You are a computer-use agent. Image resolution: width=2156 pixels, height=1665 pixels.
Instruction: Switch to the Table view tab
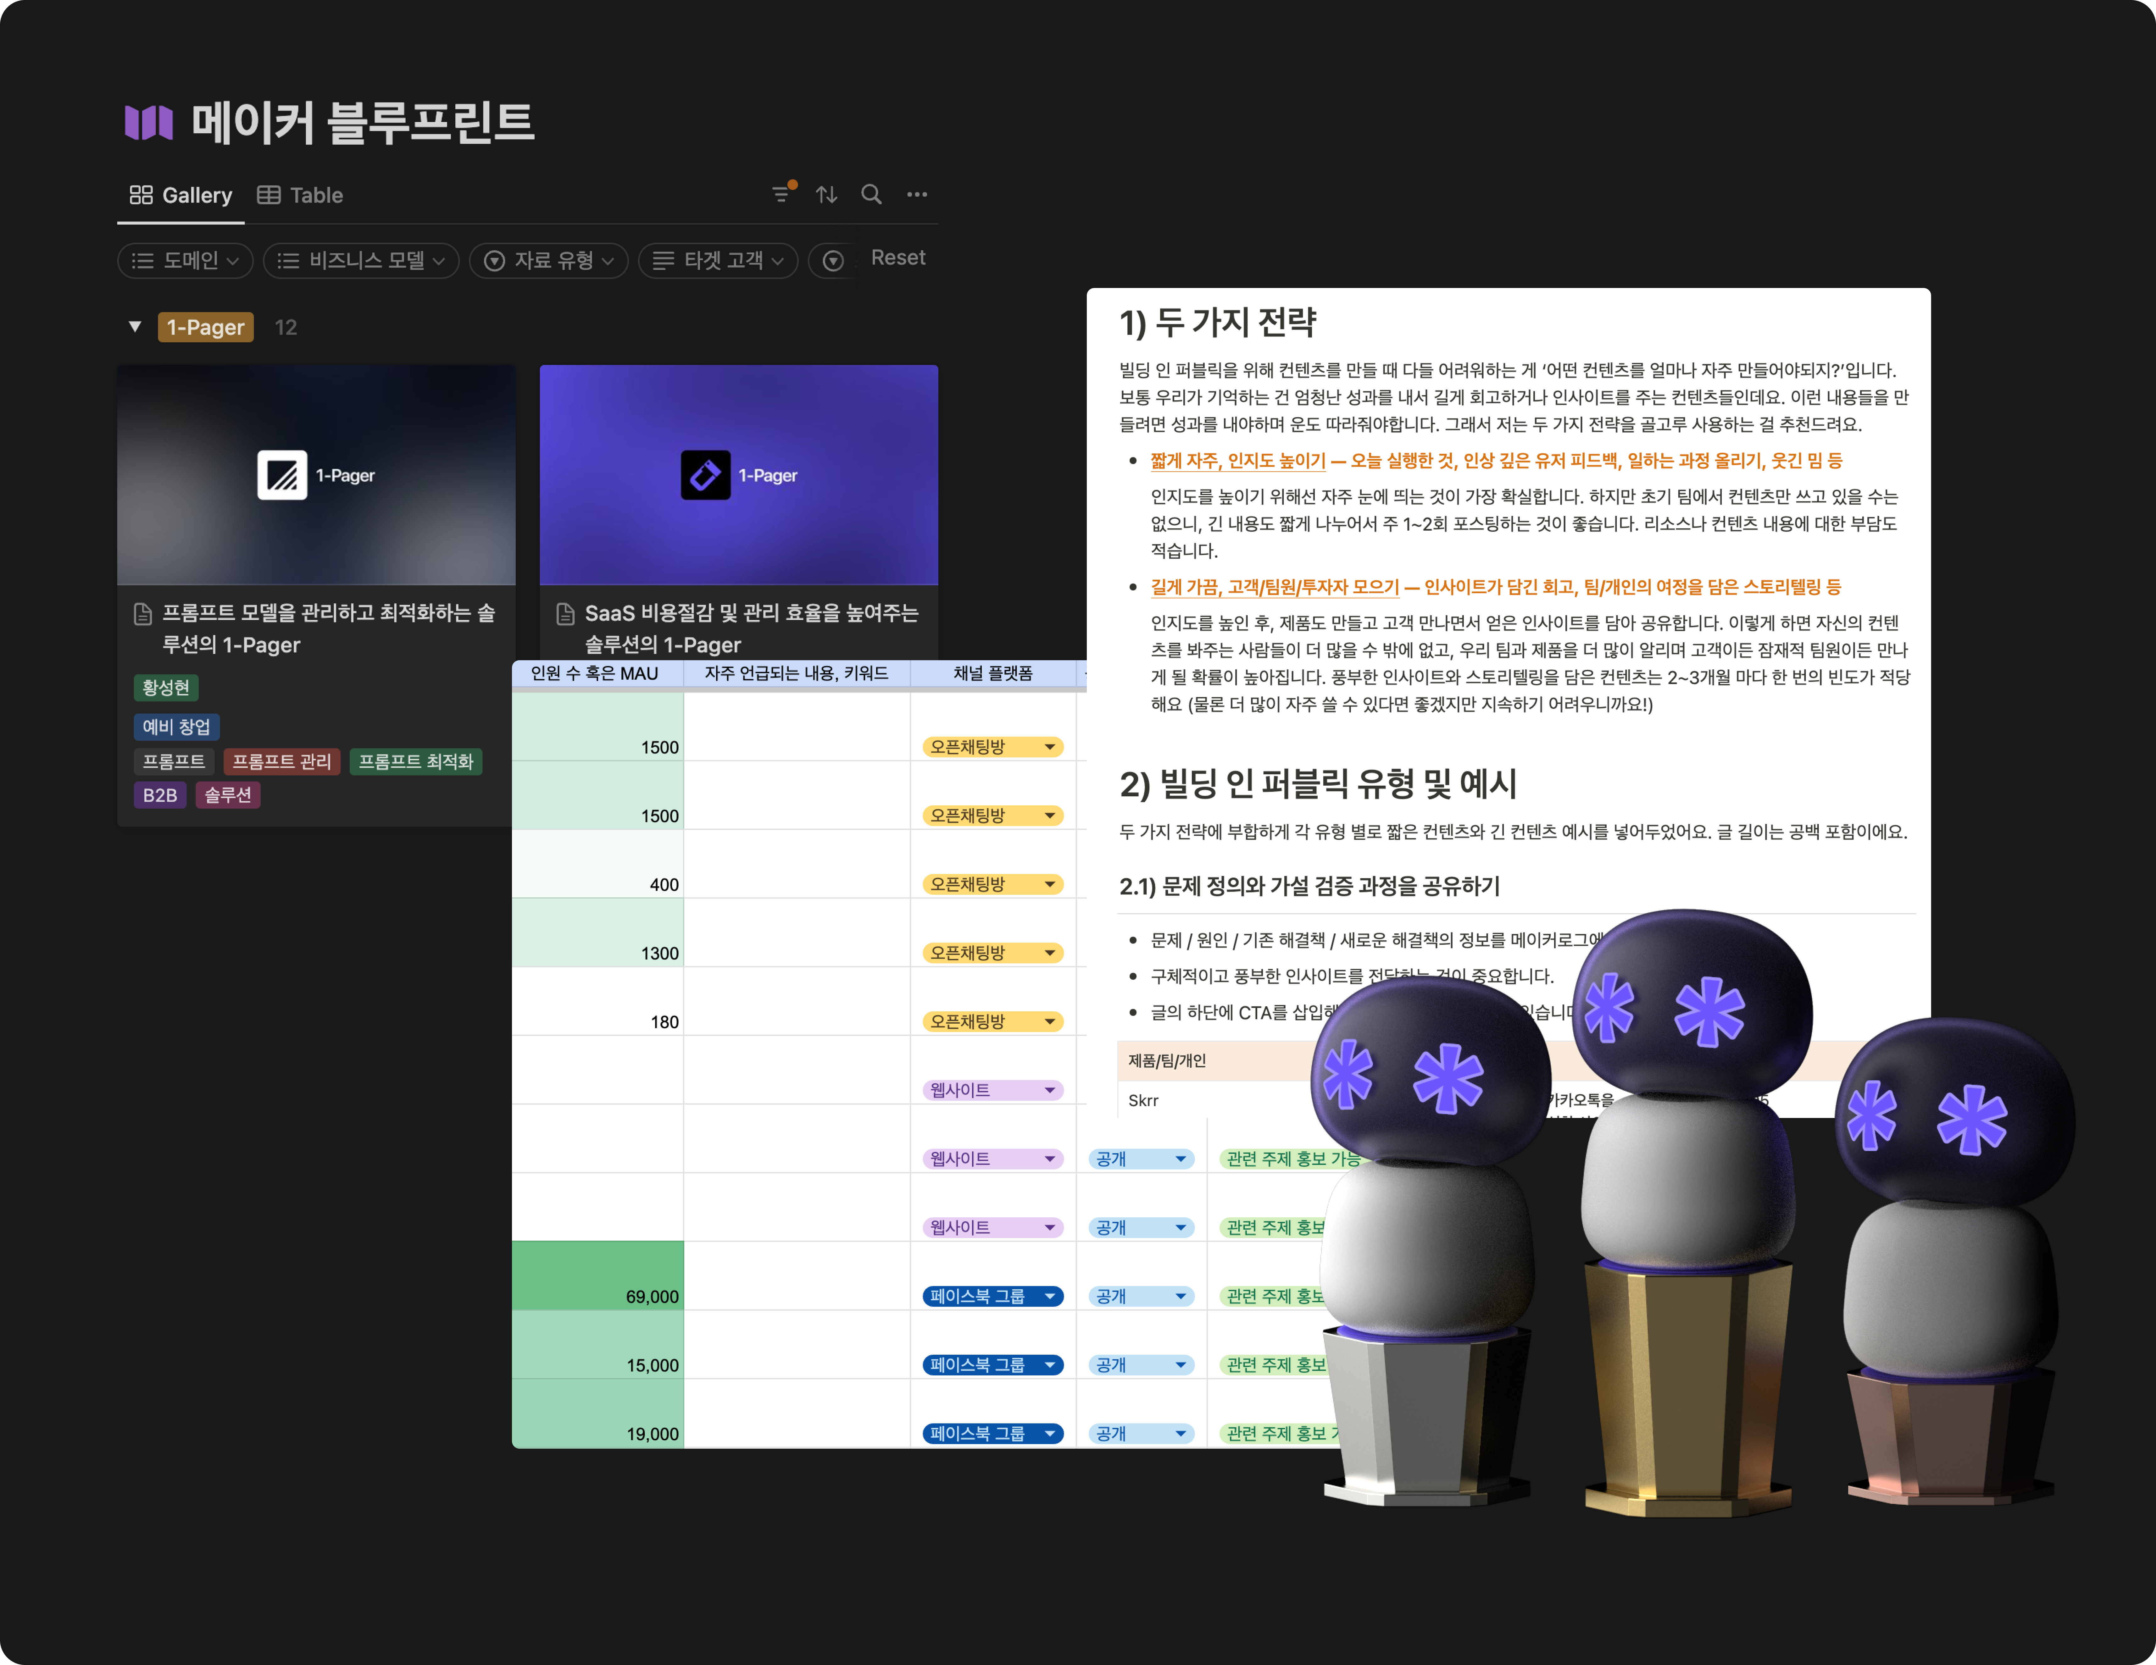300,196
